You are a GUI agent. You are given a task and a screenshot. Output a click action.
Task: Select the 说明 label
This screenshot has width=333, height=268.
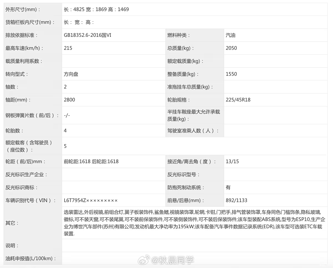tap(12, 246)
